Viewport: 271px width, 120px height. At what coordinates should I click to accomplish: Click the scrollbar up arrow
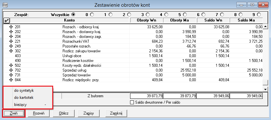265,27
